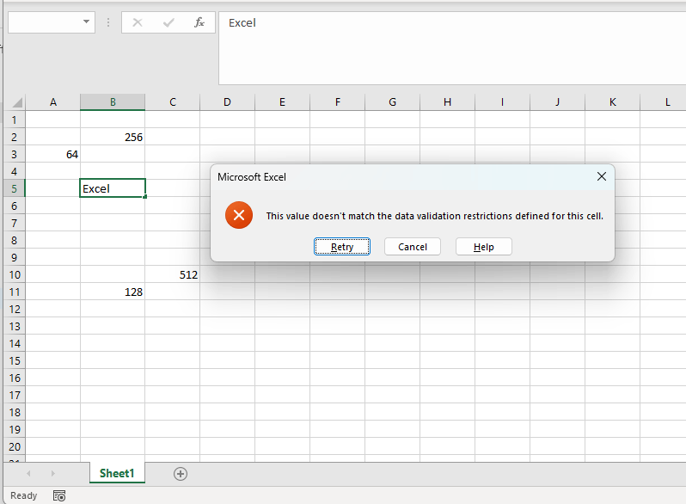
Task: Select column H header
Action: click(447, 102)
